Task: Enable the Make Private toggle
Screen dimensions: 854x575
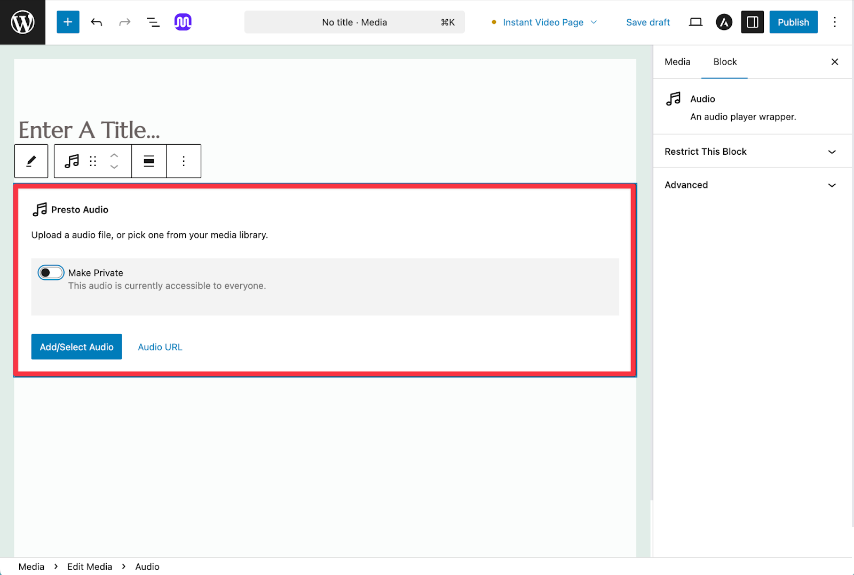Action: click(x=50, y=272)
